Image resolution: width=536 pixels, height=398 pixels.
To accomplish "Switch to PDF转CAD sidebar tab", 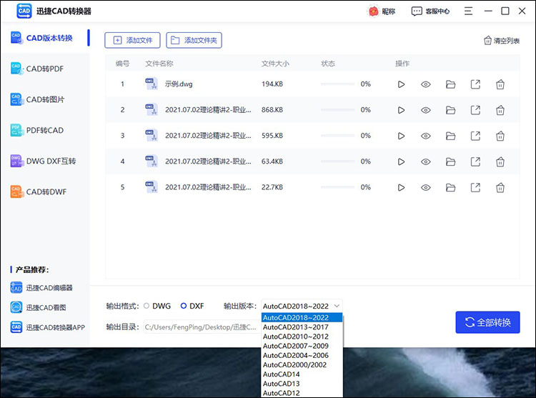I will click(x=46, y=130).
